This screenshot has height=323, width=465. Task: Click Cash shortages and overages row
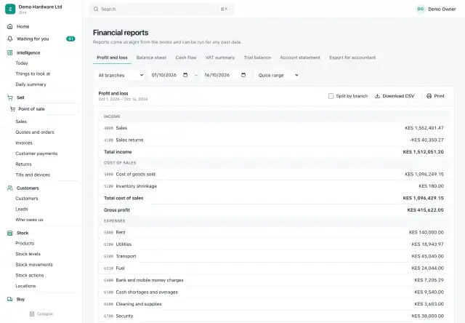point(274,292)
